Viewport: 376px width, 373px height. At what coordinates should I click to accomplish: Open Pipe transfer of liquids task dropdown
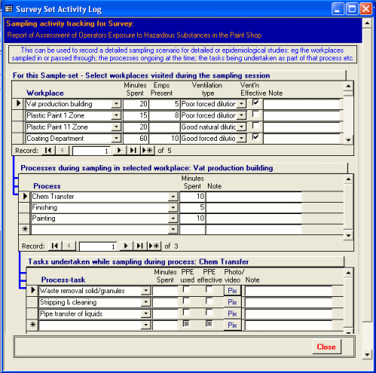145,313
